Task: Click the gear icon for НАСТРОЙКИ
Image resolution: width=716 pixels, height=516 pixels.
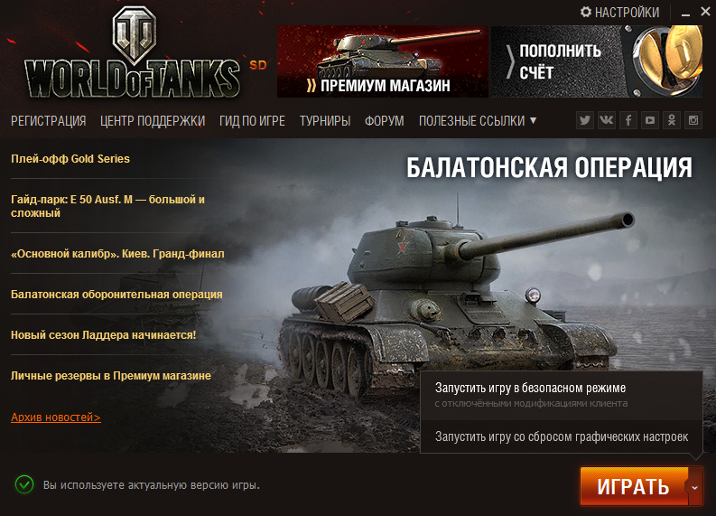Action: click(585, 12)
